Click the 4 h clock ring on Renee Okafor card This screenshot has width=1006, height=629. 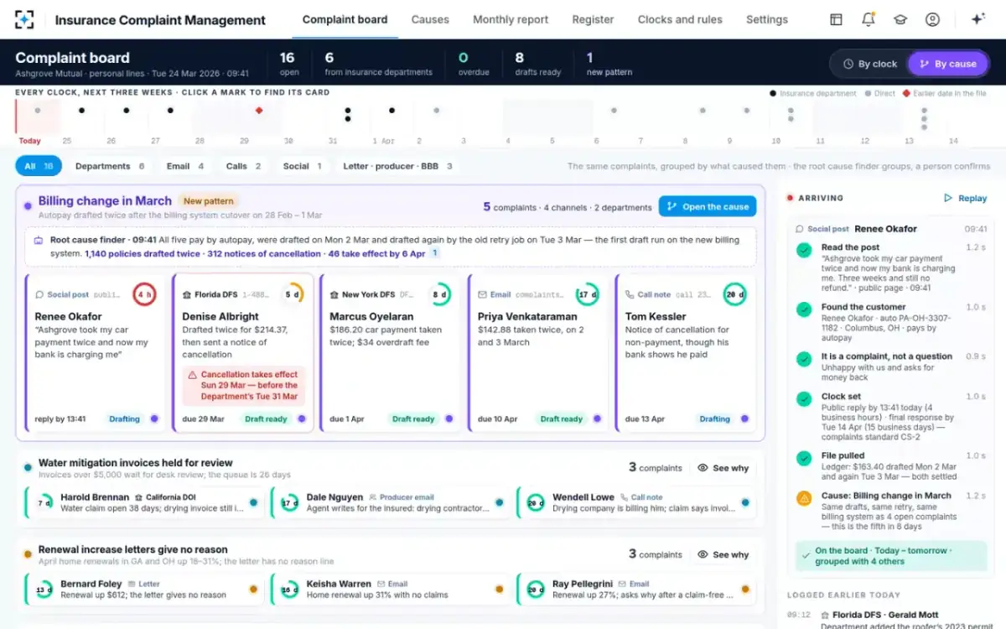point(144,294)
